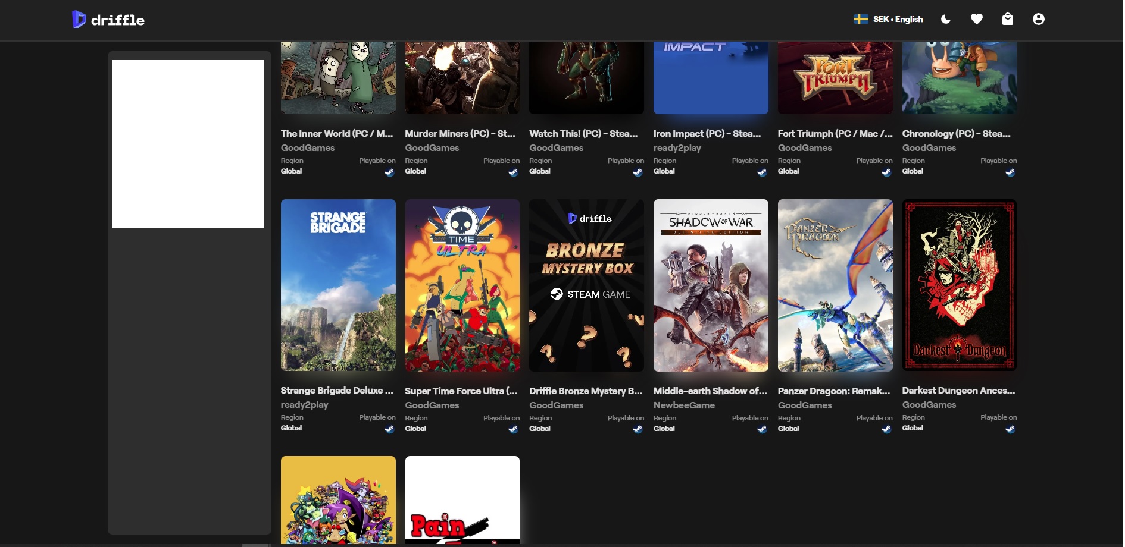The image size is (1125, 547).
Task: Open the Darkest Dungeon cover thumbnail
Action: (959, 285)
